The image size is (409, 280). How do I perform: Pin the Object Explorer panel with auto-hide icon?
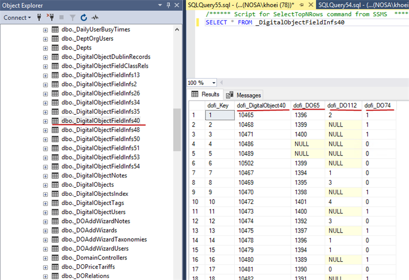point(170,5)
